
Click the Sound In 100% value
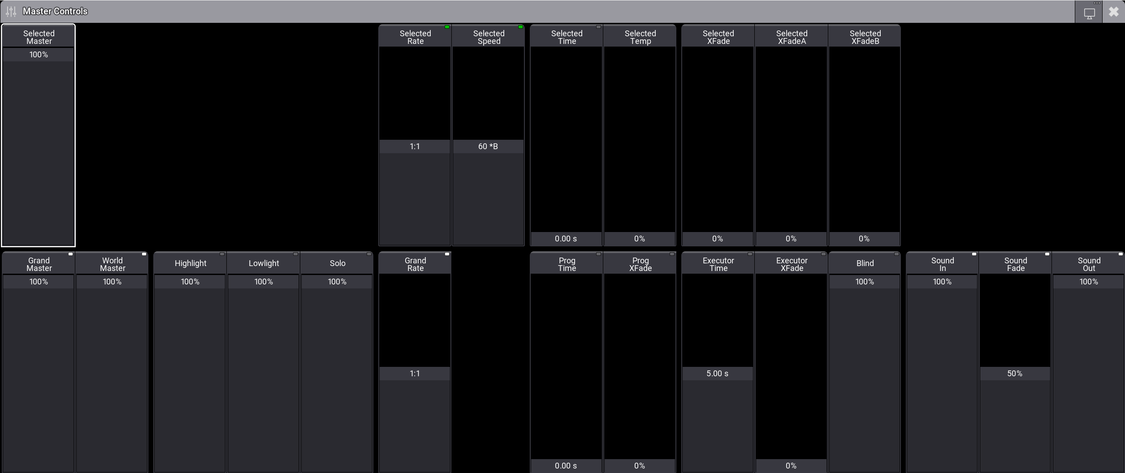[942, 282]
